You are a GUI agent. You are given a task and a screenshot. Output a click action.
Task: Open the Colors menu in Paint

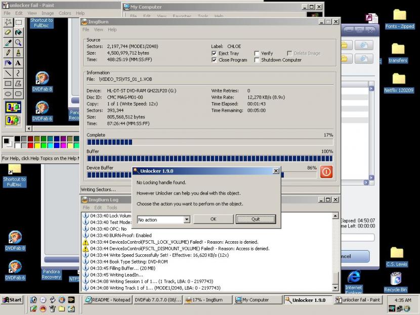[x=65, y=13]
